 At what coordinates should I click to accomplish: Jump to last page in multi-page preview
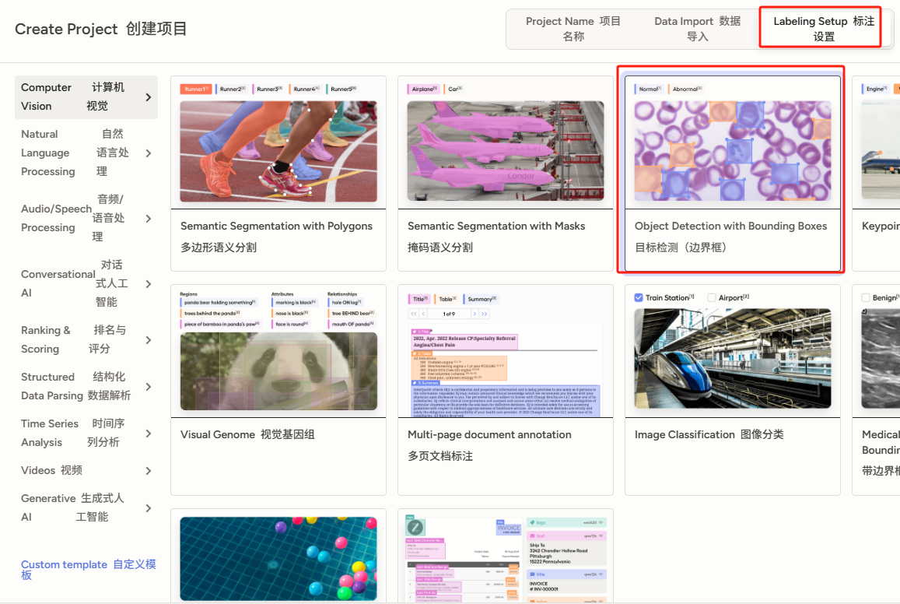[485, 314]
